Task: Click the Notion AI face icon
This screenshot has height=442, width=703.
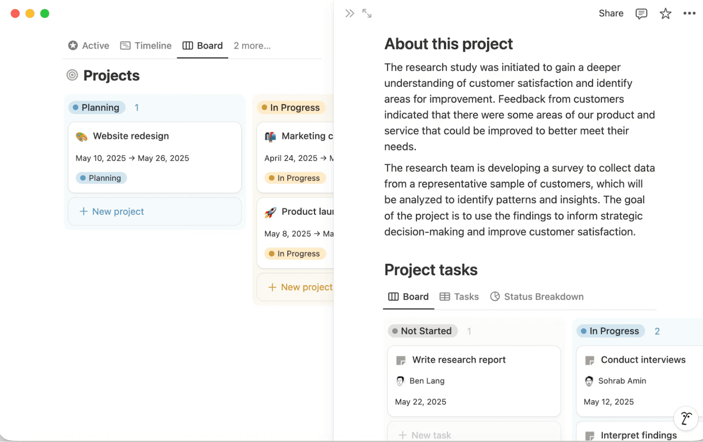Action: pos(685,418)
